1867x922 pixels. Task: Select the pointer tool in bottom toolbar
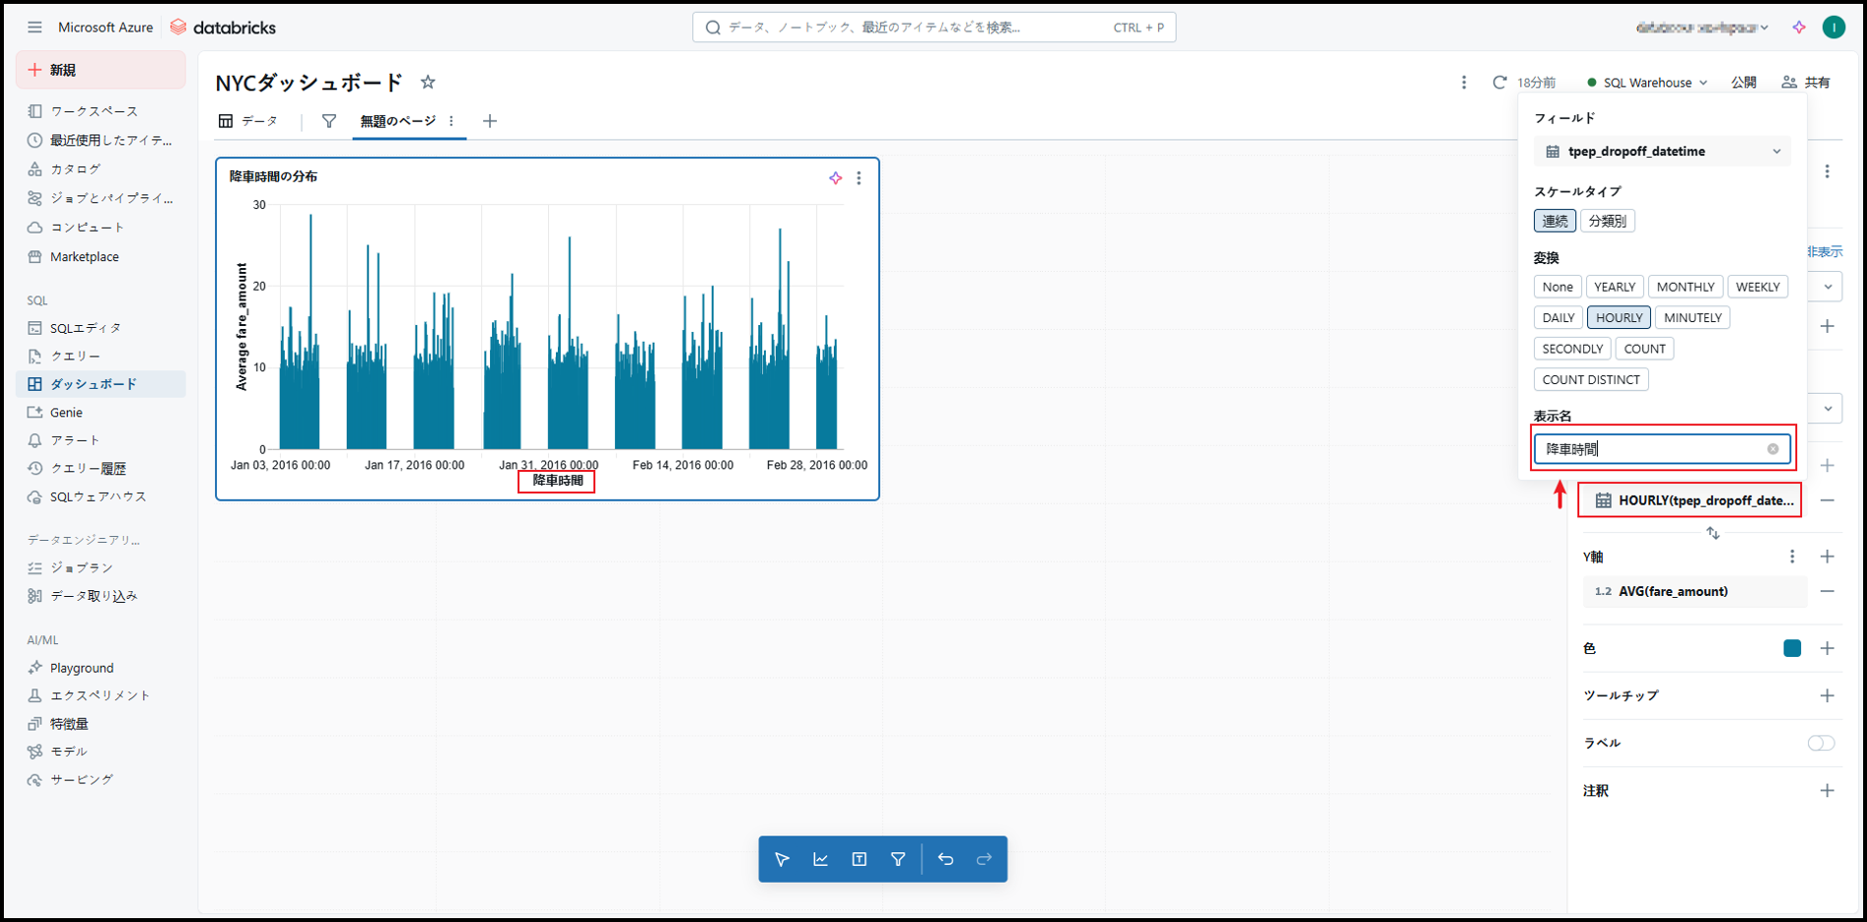(x=782, y=859)
